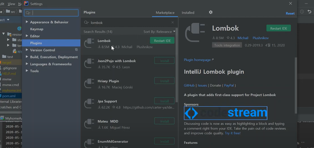The image size is (314, 148).
Task: Click the copy icon beside Version Control
Action: pyautogui.click(x=76, y=50)
